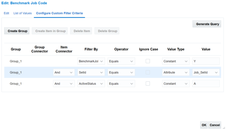Click the value field containing A

coord(206,84)
